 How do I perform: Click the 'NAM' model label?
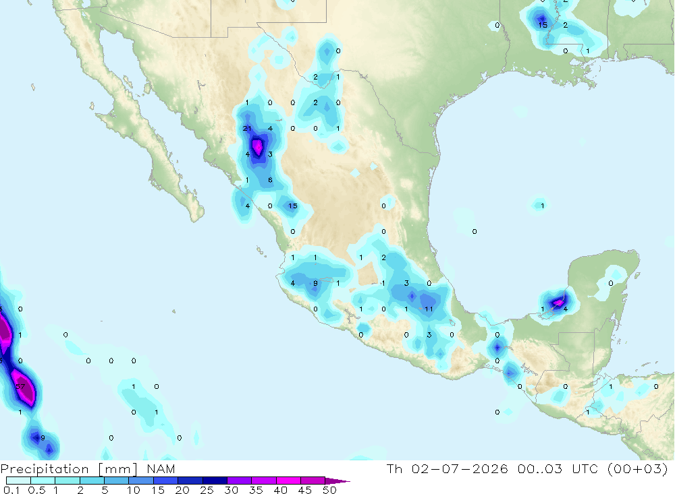point(161,468)
